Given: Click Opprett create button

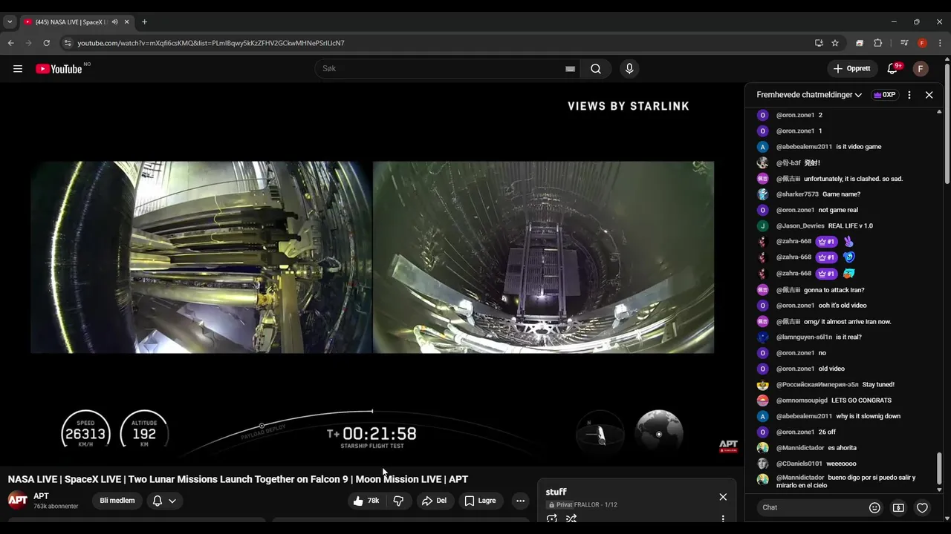Looking at the screenshot, I should 852,69.
